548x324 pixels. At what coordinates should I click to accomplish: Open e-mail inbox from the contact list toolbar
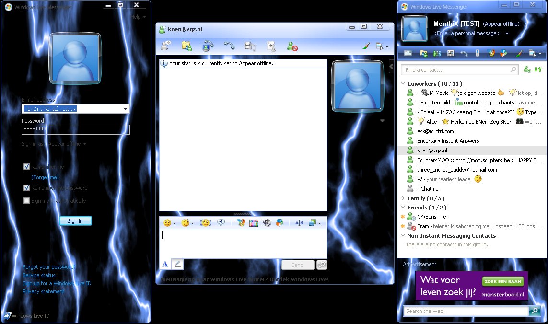pos(408,53)
